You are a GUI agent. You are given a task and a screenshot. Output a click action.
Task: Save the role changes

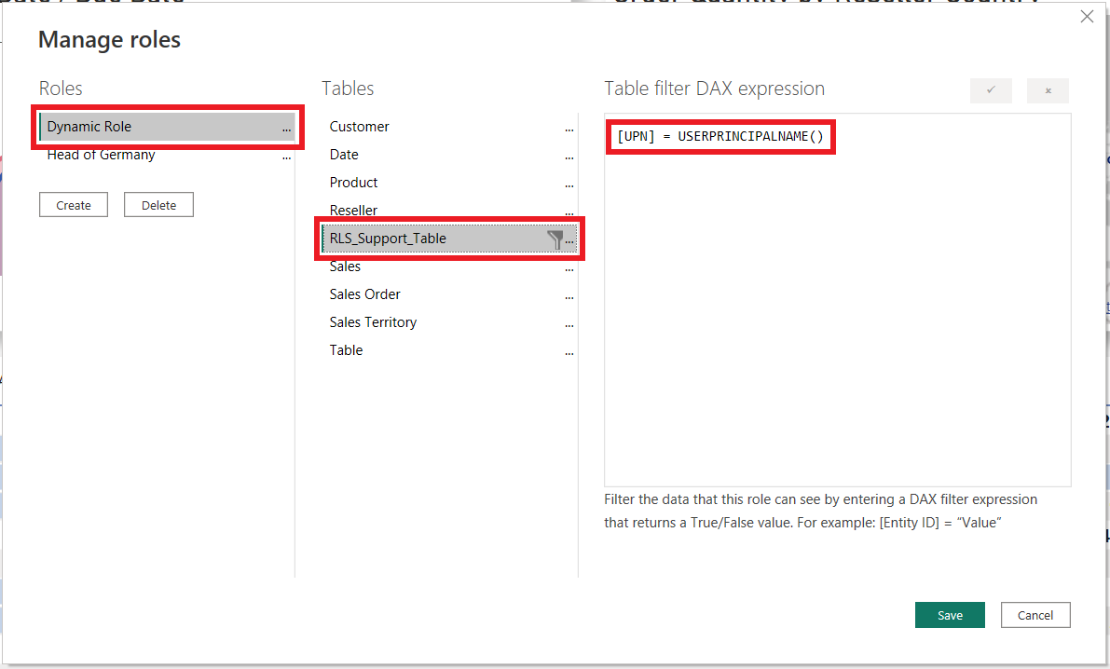coord(950,615)
